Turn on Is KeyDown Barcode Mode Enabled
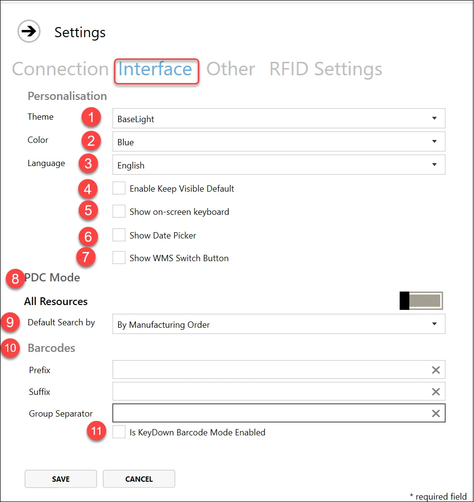474x502 pixels. [x=119, y=432]
